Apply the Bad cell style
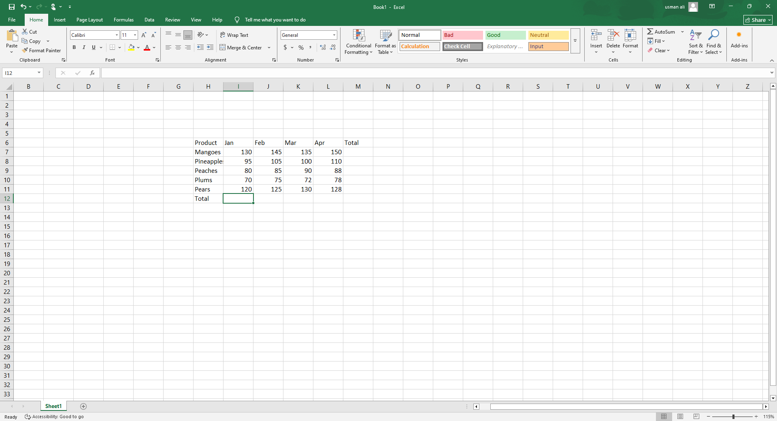The height and width of the screenshot is (421, 777). (x=462, y=35)
